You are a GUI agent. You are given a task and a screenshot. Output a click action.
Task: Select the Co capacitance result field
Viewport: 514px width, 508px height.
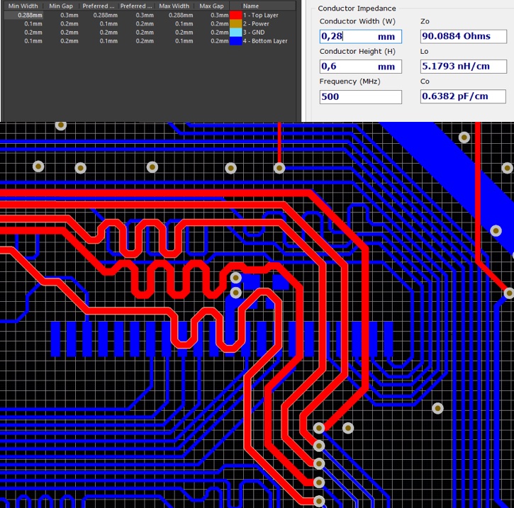point(462,96)
